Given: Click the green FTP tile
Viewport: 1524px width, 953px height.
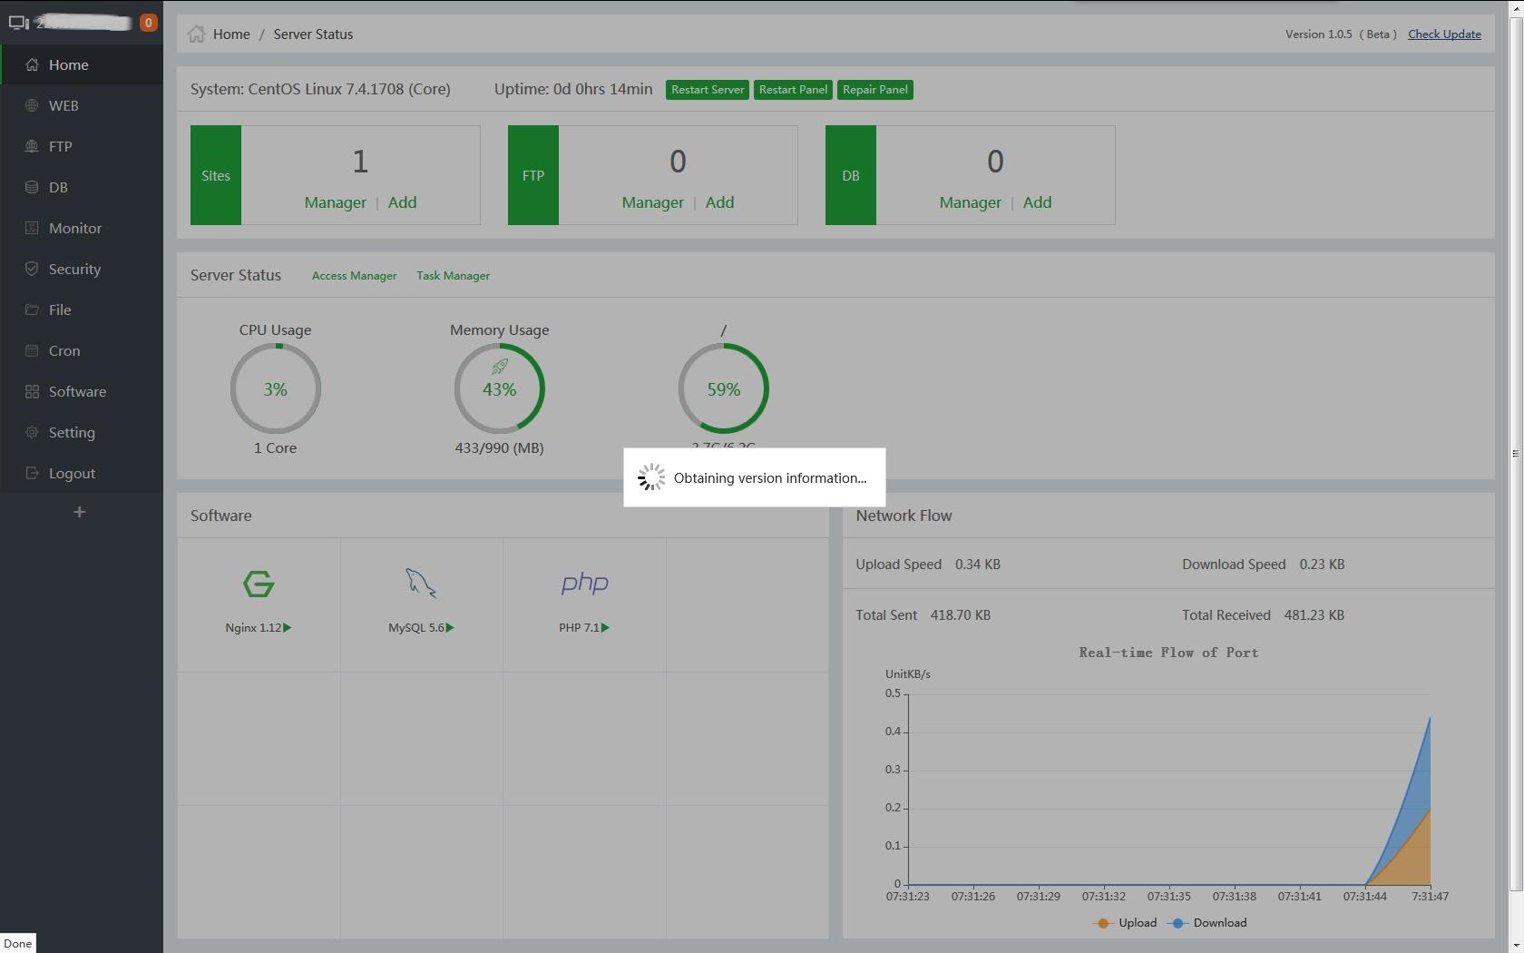Looking at the screenshot, I should [533, 175].
